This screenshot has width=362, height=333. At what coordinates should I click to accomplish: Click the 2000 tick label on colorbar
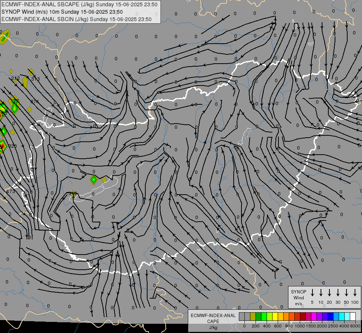tap(322, 326)
